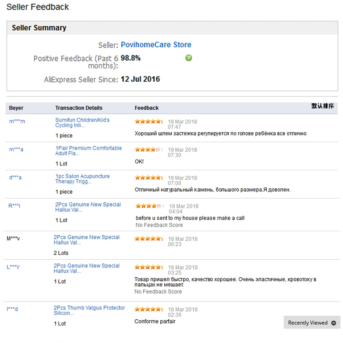Click the four-star rating for buyer R***i
Screen dimensions: 343x343
click(x=150, y=206)
